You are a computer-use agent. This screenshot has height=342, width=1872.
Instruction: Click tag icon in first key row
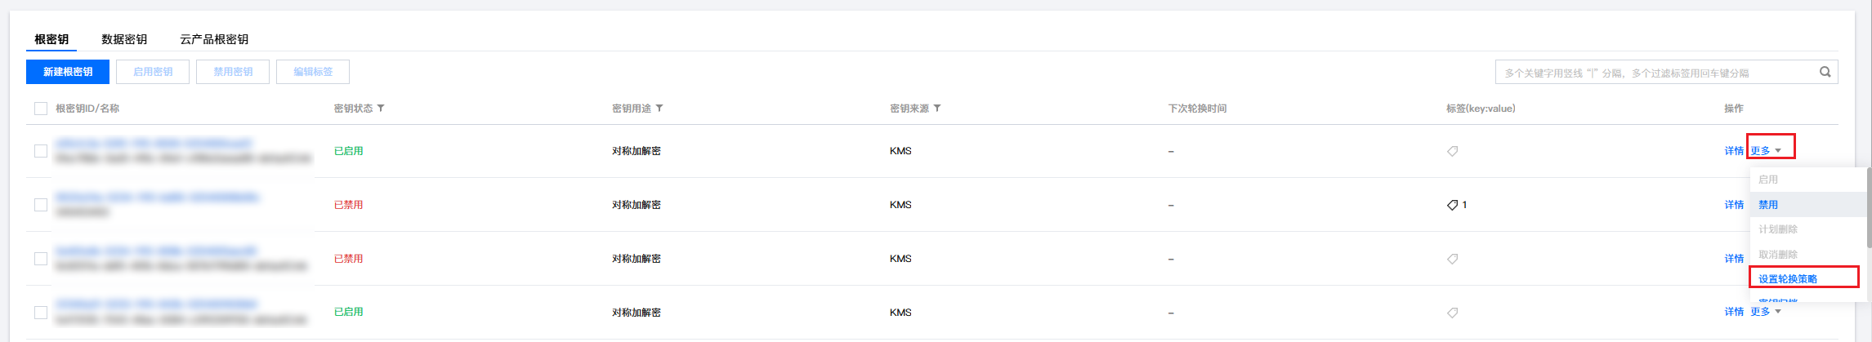tap(1452, 151)
